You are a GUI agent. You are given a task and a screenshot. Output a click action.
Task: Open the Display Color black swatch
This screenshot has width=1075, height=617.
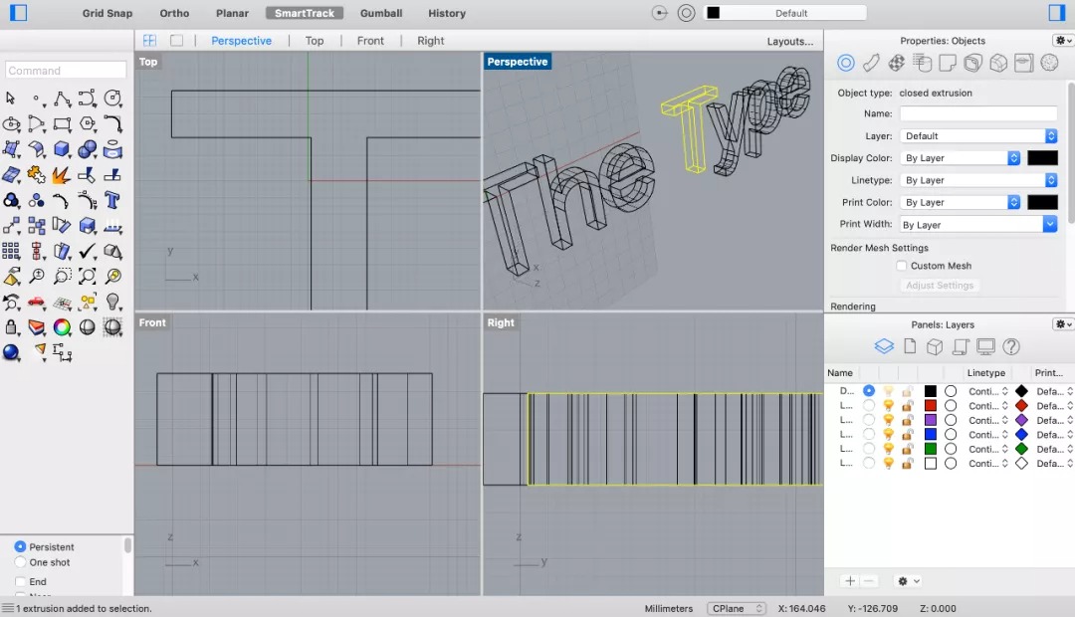coord(1042,157)
